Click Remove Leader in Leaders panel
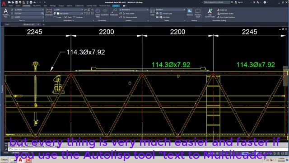Image resolution: width=289 pixels, height=163 pixels. 130,17
